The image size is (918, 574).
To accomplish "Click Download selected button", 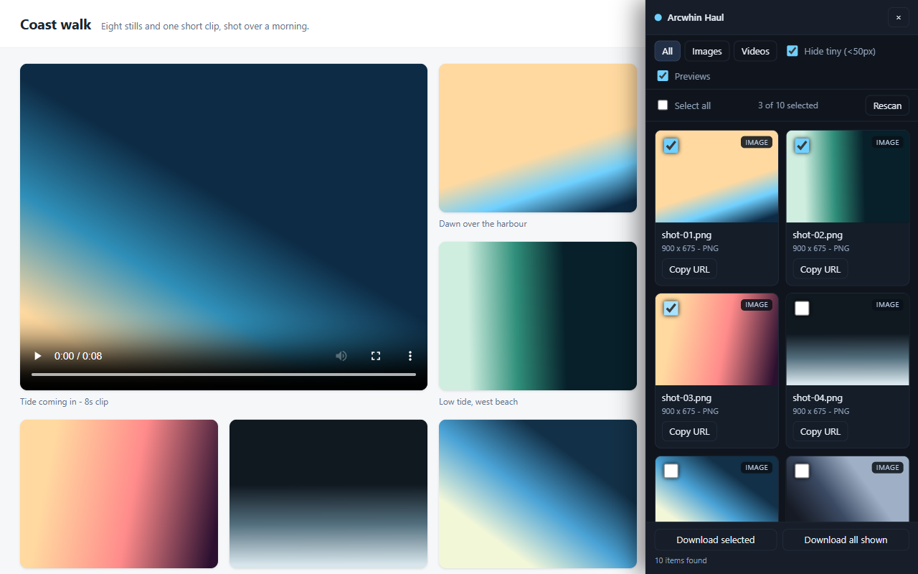I will [716, 540].
